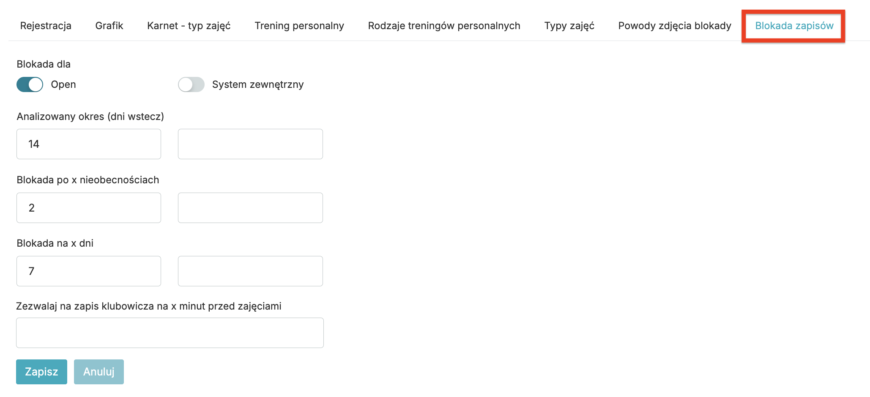
Task: Switch to the Typy zajęć tab
Action: coord(569,26)
